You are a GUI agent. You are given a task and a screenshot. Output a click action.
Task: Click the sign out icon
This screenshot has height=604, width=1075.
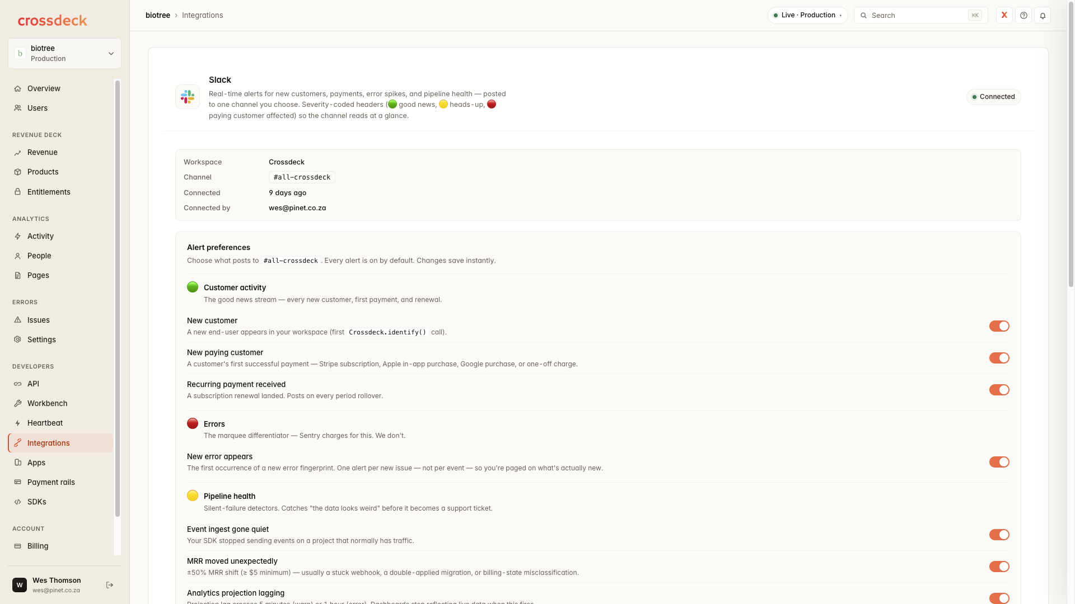(x=110, y=585)
